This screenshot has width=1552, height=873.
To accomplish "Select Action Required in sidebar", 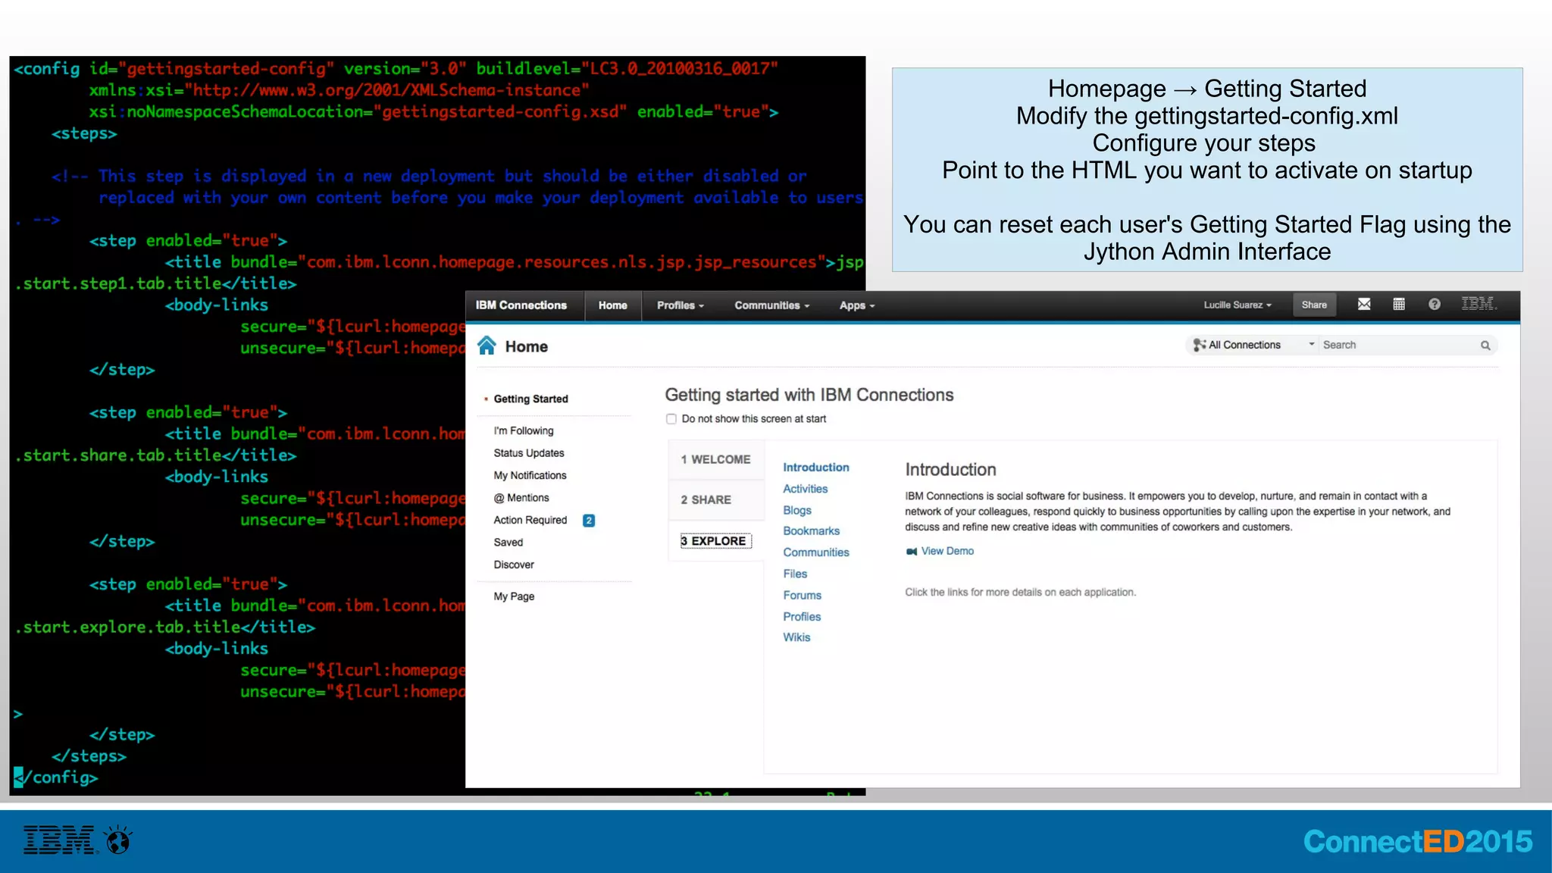I will tap(530, 520).
